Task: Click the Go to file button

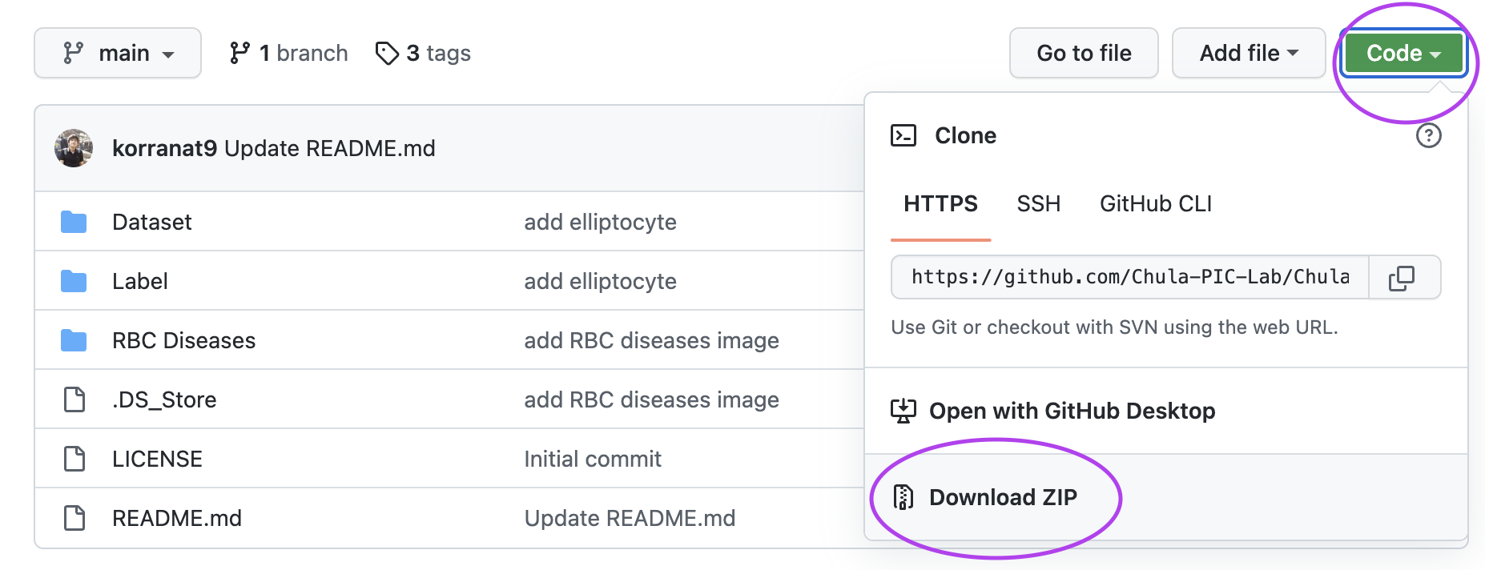Action: (1084, 53)
